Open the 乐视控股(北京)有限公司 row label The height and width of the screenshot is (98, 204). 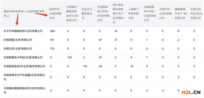pos(18,40)
